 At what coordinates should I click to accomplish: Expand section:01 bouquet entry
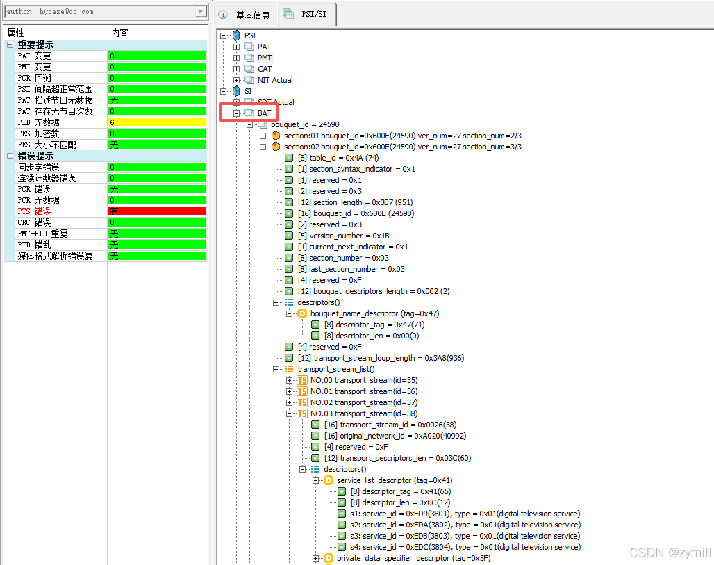tap(263, 136)
